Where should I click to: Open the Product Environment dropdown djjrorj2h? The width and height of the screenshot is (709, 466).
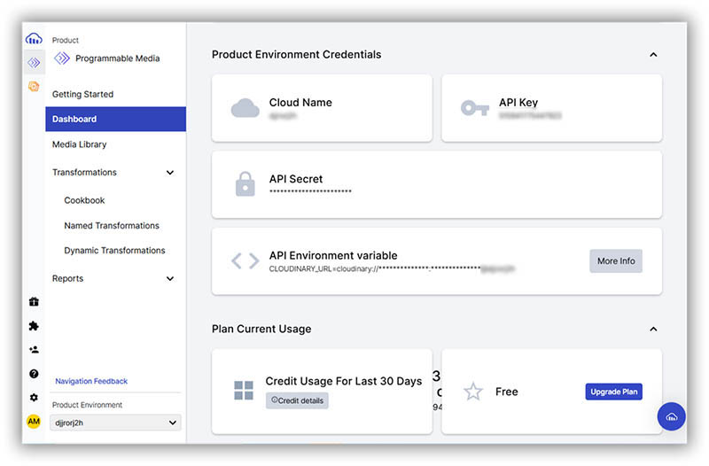coord(116,423)
